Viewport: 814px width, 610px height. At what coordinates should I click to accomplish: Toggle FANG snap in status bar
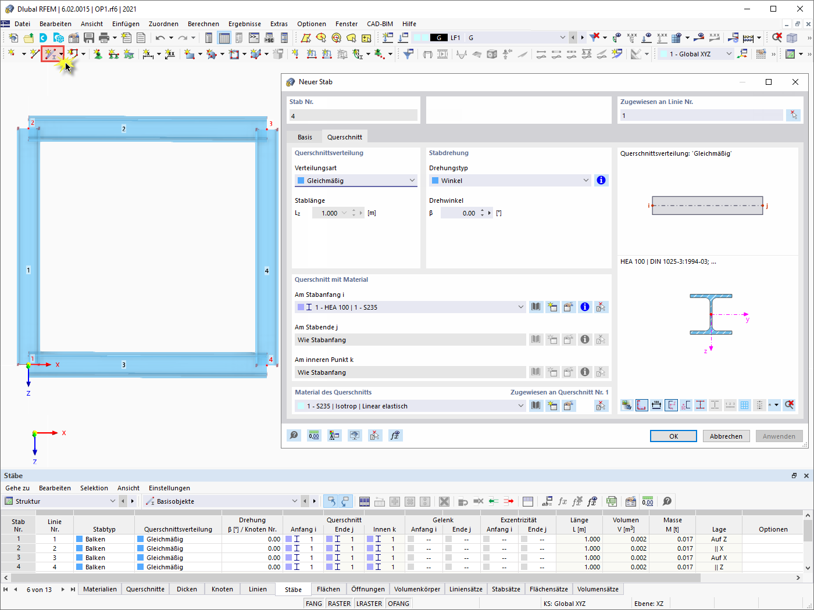(314, 604)
